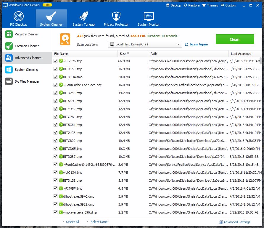Open Advanced Settings link
This screenshot has height=228, width=264.
click(x=237, y=222)
